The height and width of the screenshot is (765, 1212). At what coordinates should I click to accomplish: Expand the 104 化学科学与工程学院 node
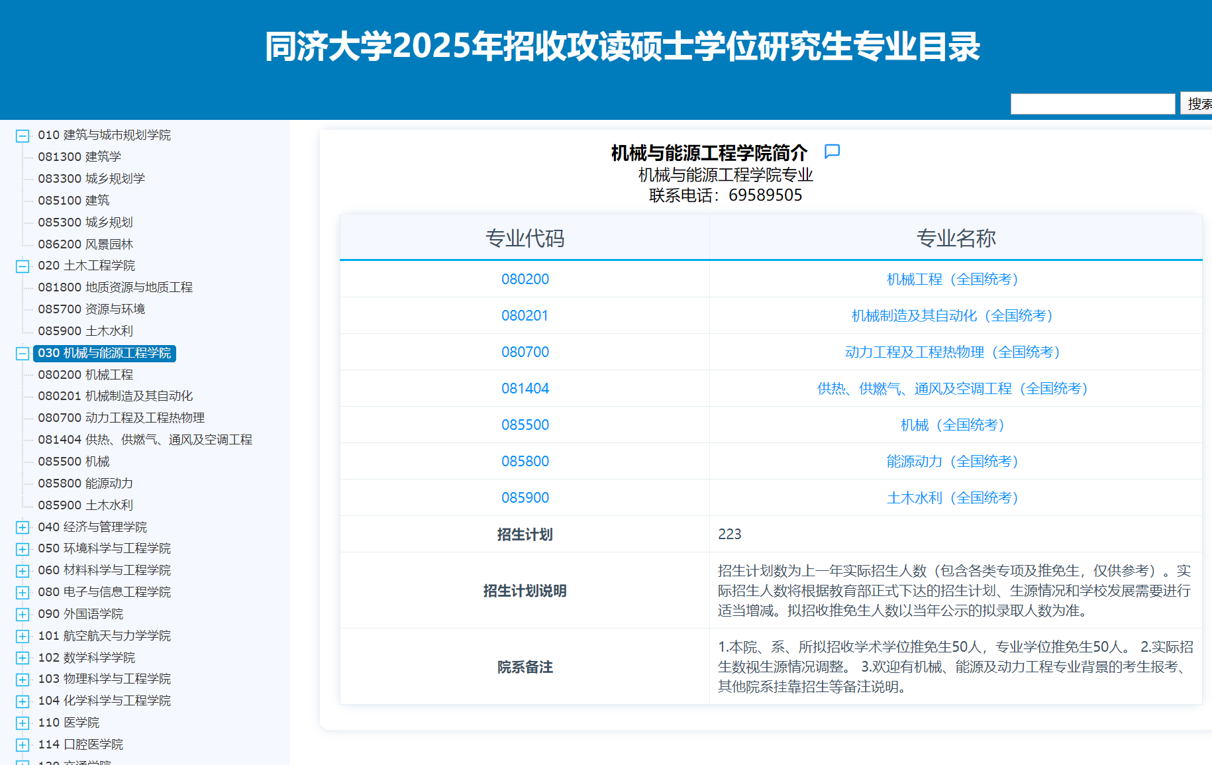point(23,701)
